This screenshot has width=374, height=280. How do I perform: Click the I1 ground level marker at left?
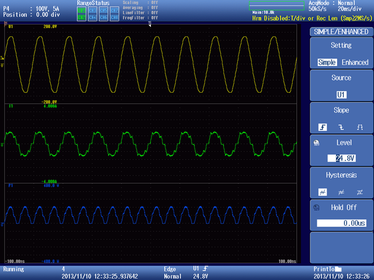(x=2, y=145)
